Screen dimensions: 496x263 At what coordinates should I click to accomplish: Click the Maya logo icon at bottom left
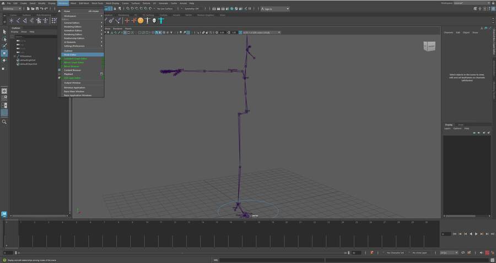[4, 213]
